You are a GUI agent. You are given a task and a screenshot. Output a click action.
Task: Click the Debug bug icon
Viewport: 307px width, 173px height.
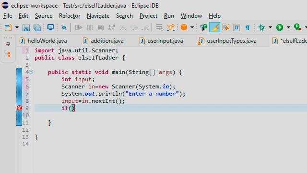(261, 27)
